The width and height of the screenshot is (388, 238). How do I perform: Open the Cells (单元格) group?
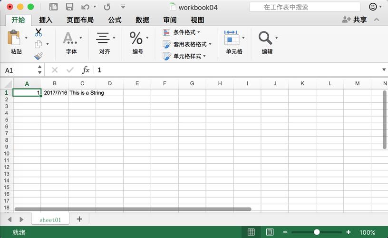[x=234, y=42]
